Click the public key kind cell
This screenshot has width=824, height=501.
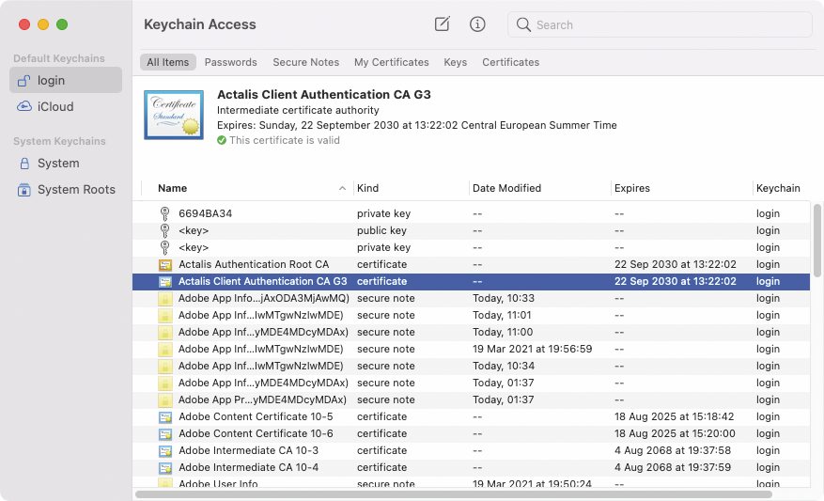pyautogui.click(x=381, y=230)
